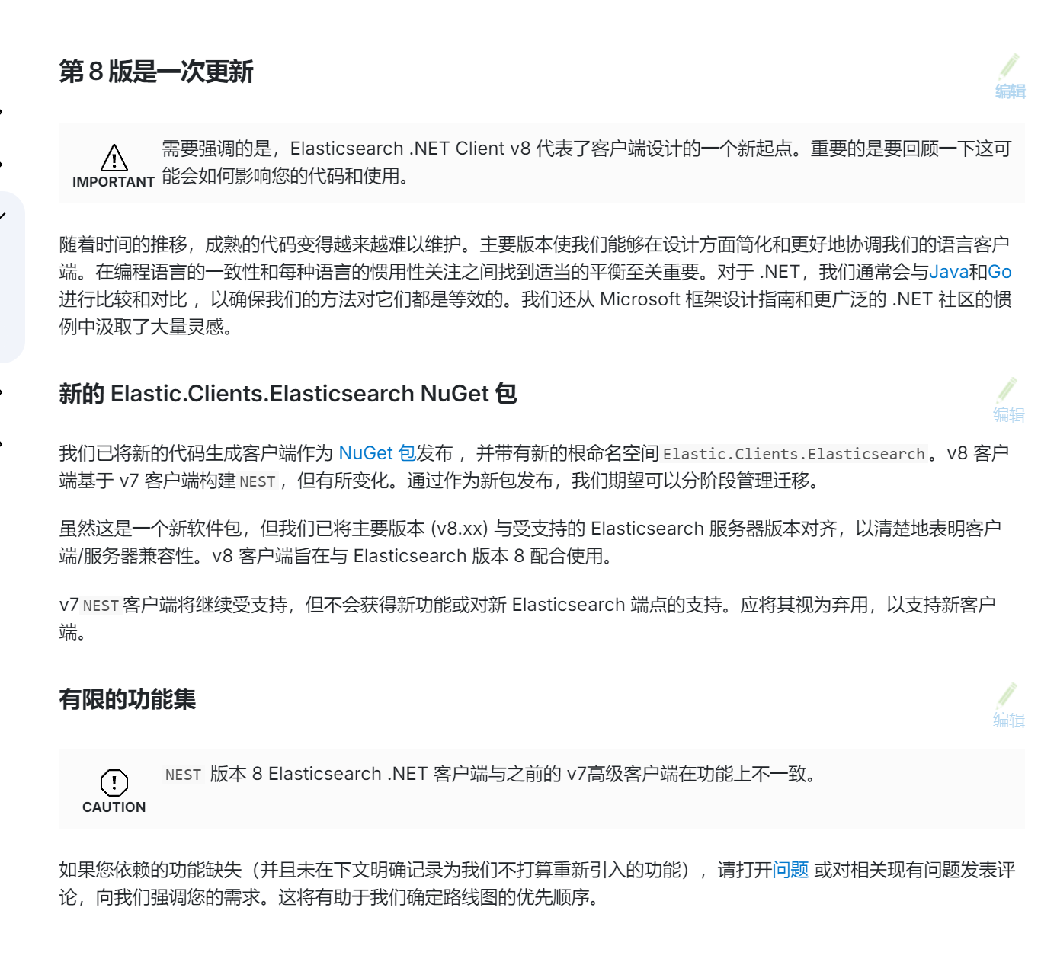Click the paragraph starting "随着时间的推移"
1057x965 pixels.
click(x=536, y=286)
